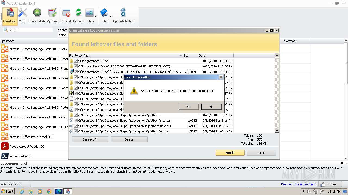The height and width of the screenshot is (195, 348).
Task: Select the unix.css file icon
Action: [x=72, y=126]
